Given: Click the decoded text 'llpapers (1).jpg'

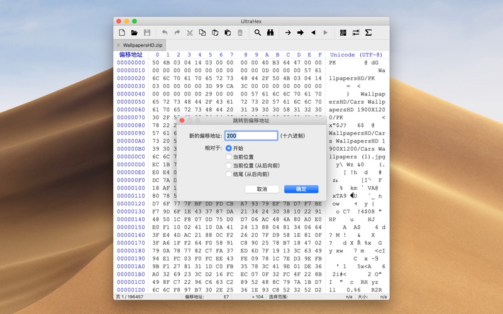Looking at the screenshot, I should [357, 156].
